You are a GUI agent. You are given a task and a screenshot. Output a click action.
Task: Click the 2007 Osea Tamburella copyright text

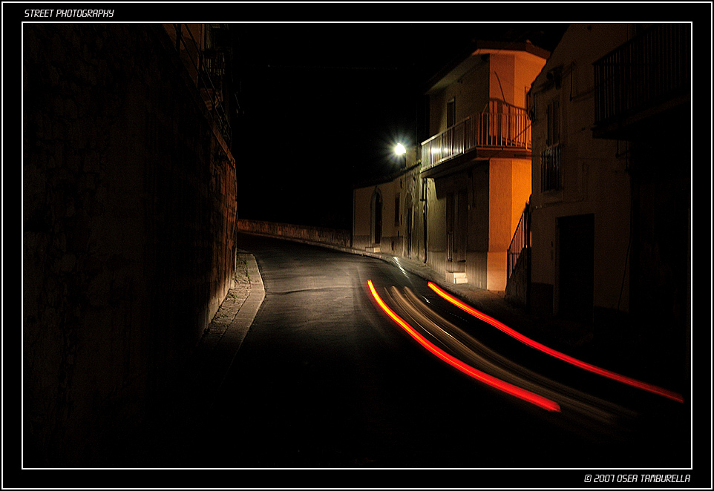[x=637, y=478]
